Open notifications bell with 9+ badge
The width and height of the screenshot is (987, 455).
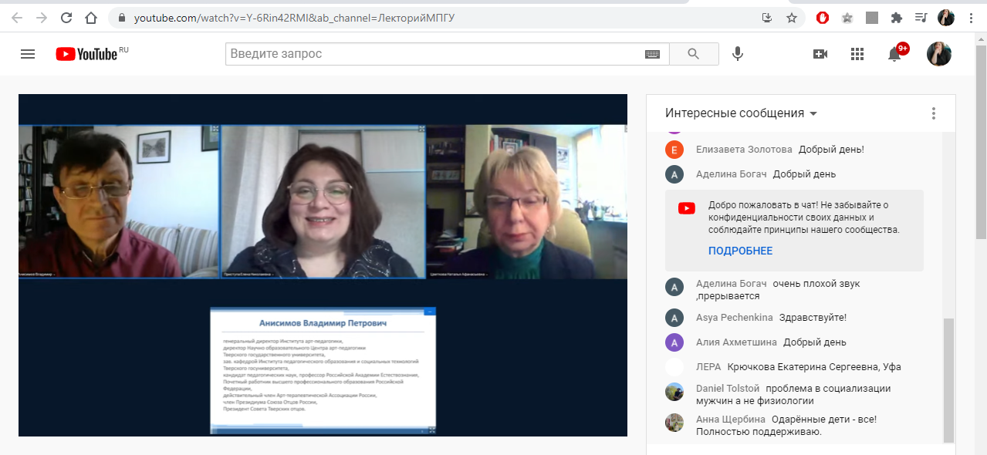(894, 54)
